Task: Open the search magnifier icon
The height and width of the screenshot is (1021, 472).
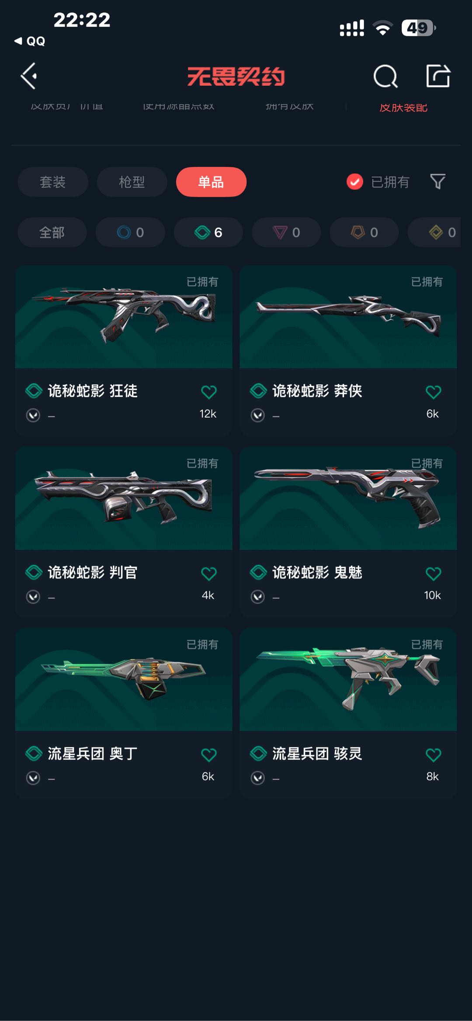Action: click(x=385, y=76)
